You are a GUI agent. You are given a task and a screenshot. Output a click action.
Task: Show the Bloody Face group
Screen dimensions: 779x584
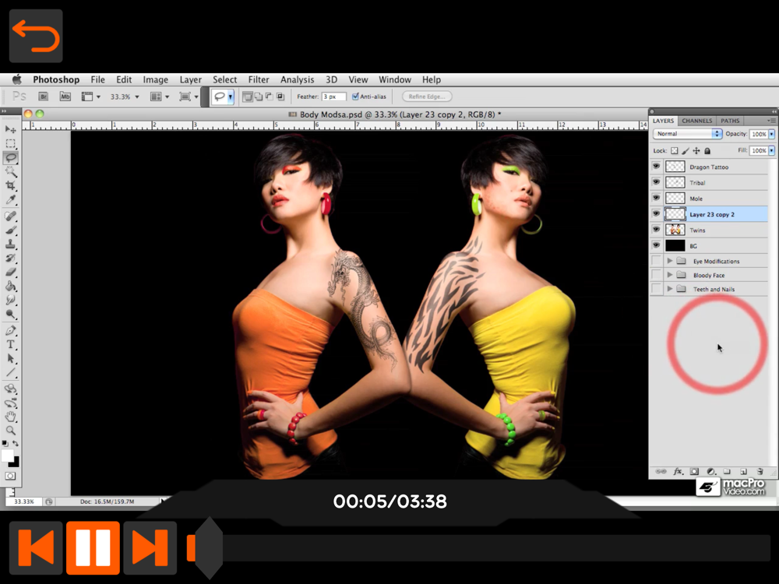(x=656, y=275)
